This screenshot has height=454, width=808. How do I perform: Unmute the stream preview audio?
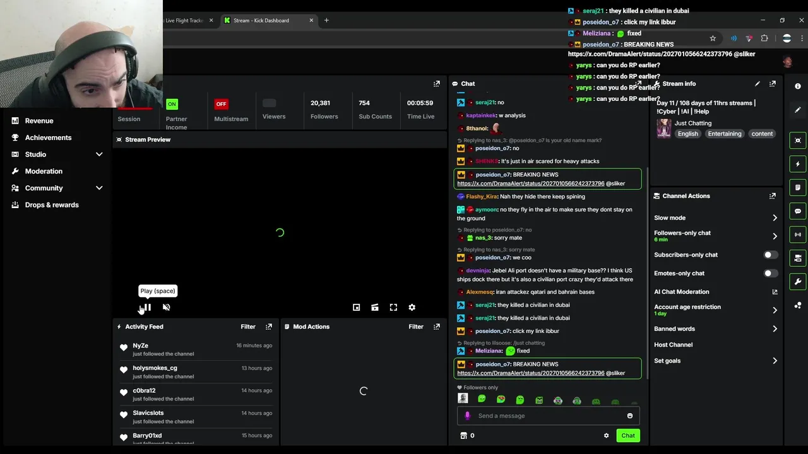click(166, 308)
